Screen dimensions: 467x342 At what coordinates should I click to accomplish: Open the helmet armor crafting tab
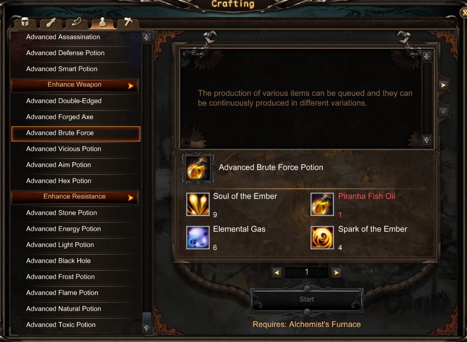pos(25,23)
